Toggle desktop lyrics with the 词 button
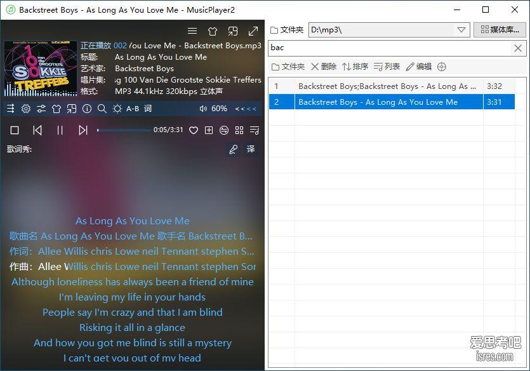This screenshot has height=371, width=530. (148, 109)
